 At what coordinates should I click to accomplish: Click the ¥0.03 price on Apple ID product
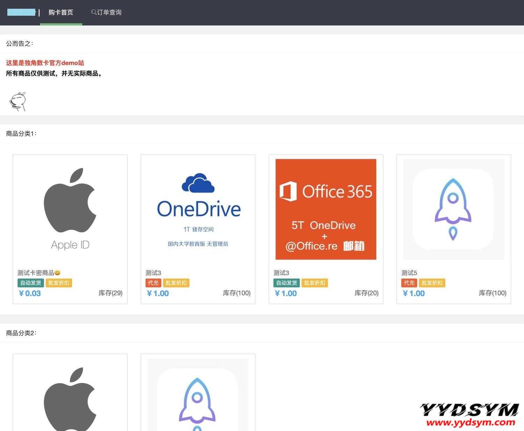(x=30, y=293)
